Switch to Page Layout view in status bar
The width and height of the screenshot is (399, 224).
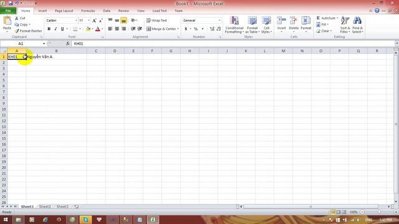[x=339, y=212]
